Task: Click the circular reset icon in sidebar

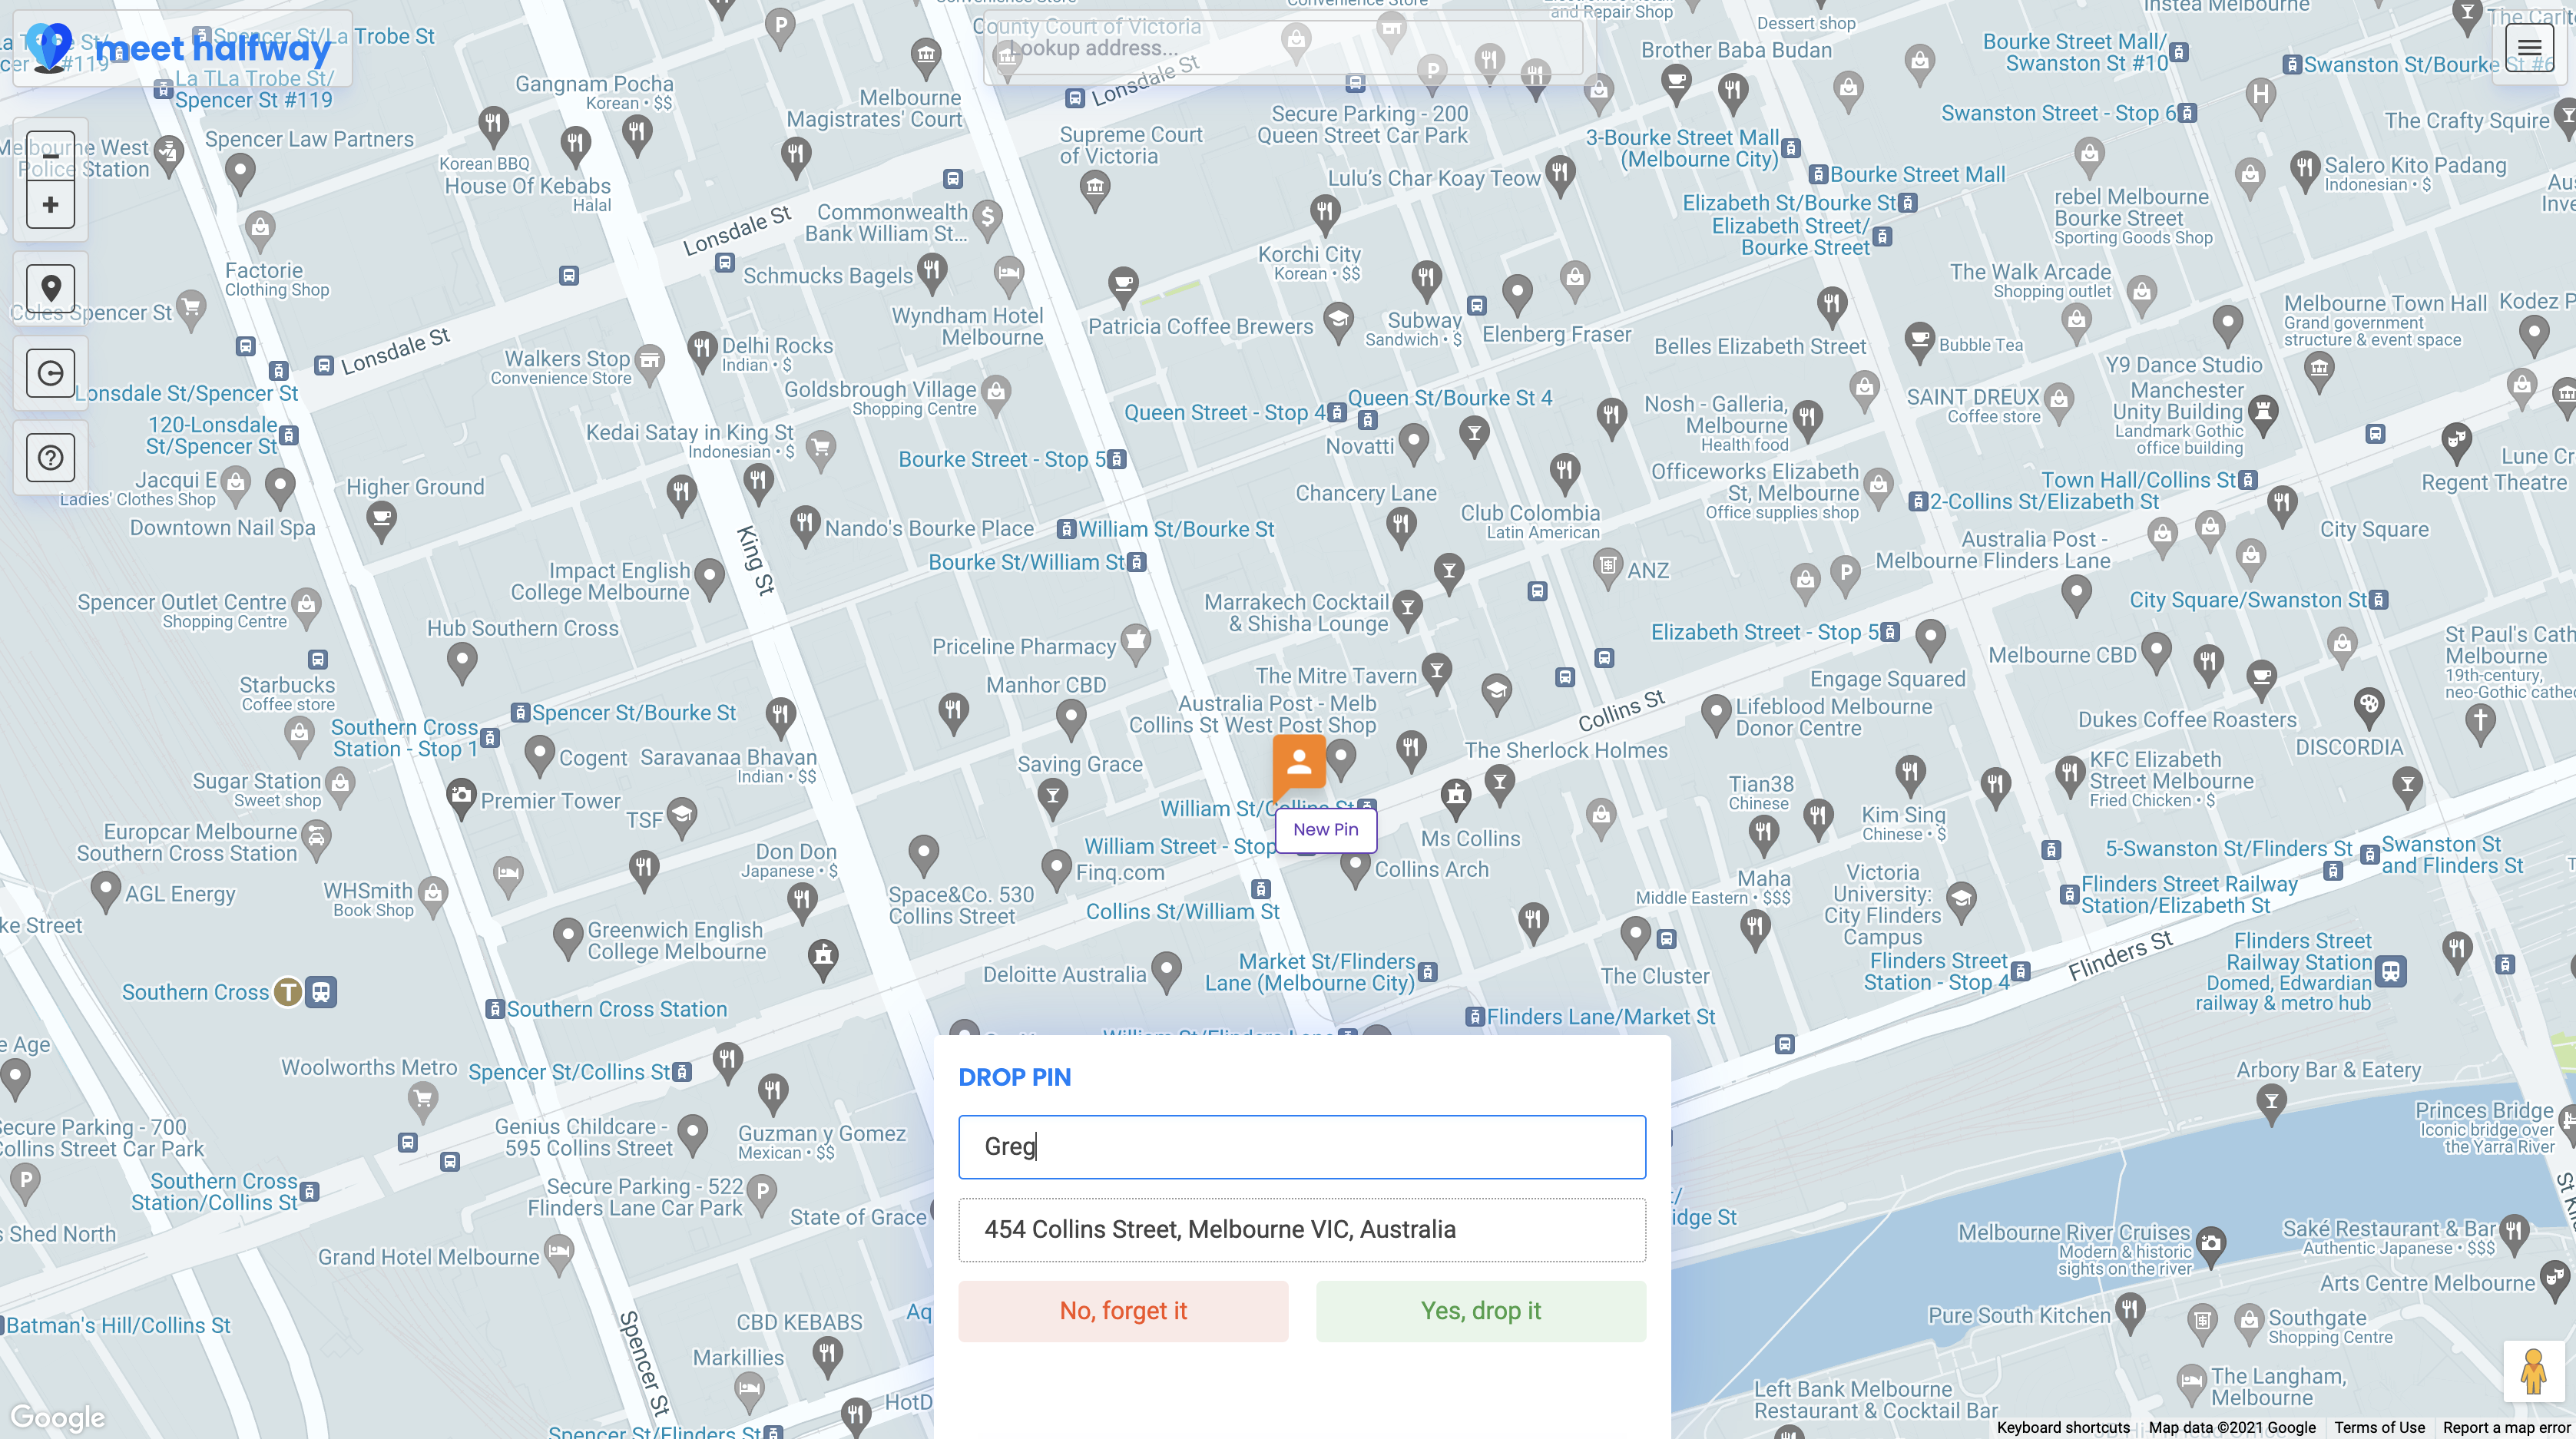Action: [50, 373]
